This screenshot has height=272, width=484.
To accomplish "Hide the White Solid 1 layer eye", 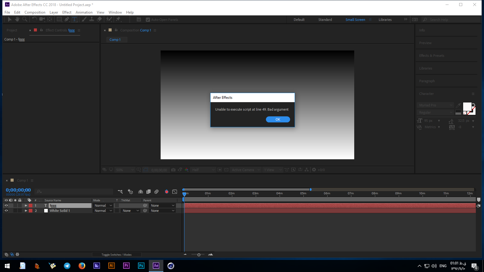I will [x=6, y=211].
